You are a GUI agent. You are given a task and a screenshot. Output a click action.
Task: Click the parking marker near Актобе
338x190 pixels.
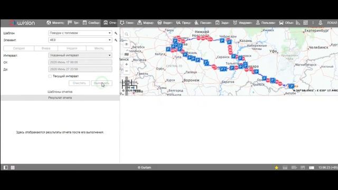tap(292, 86)
